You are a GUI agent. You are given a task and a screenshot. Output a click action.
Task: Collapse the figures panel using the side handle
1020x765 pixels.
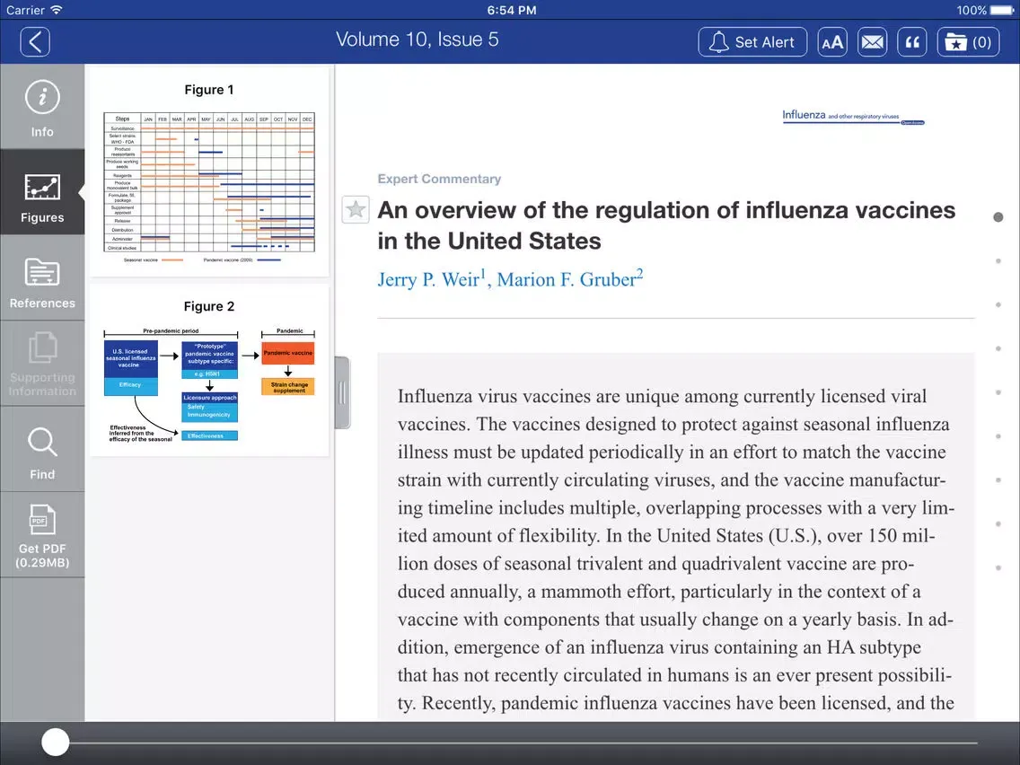(x=342, y=392)
